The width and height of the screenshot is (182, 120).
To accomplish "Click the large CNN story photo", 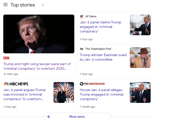I will [39, 34].
